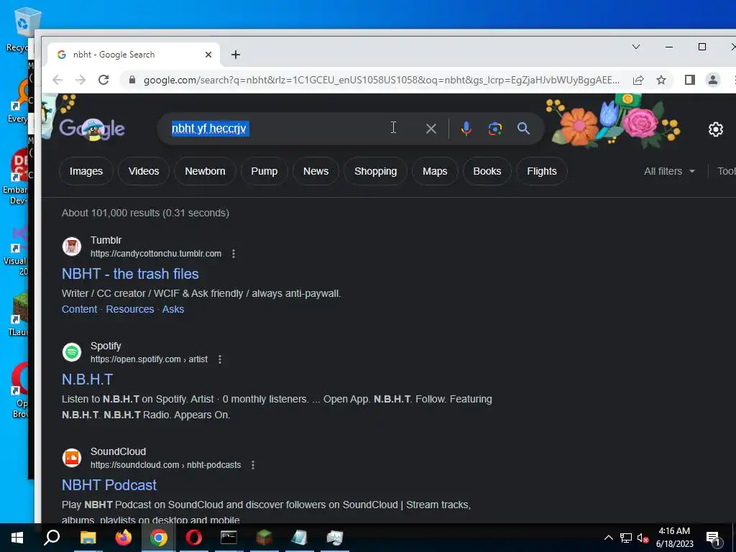Open more options for the SoundCloud result
The image size is (736, 552).
click(252, 465)
